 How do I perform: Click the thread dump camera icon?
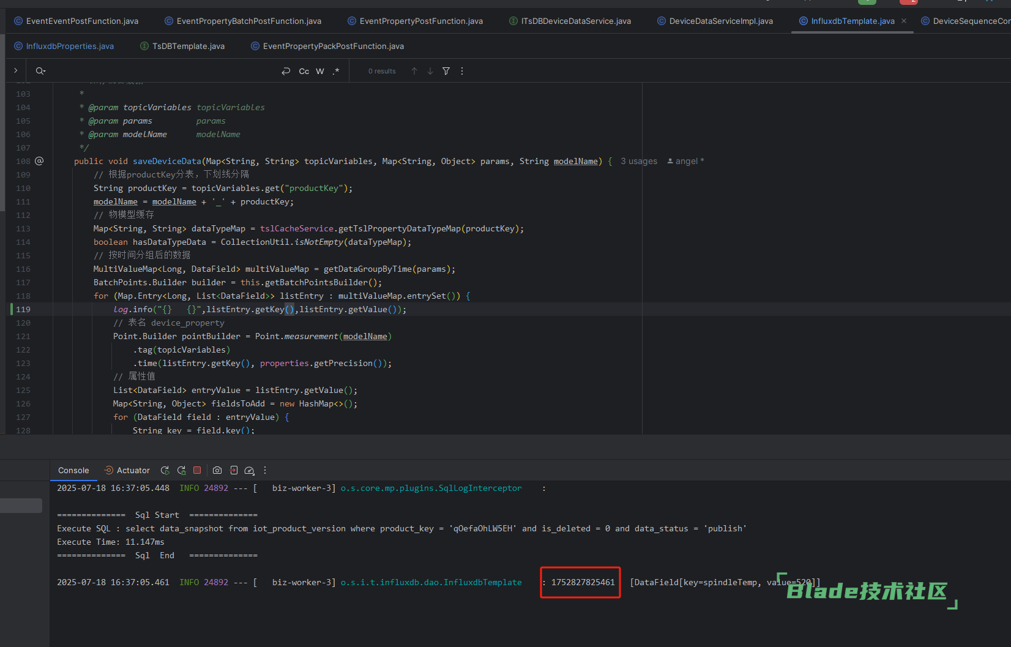pos(217,470)
